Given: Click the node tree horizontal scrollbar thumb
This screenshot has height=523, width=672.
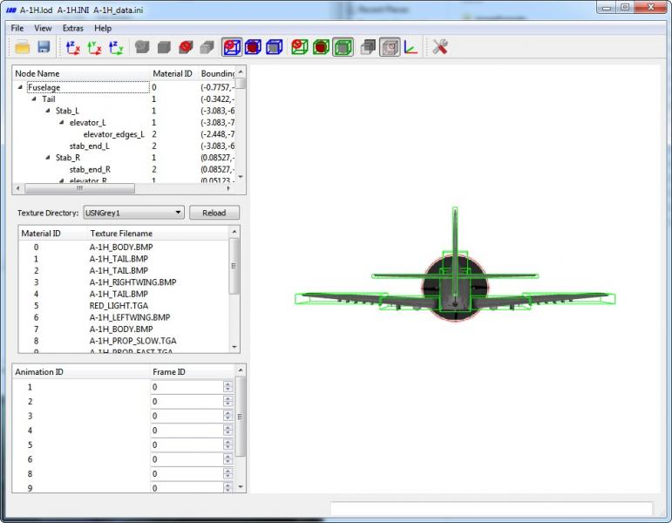Looking at the screenshot, I should point(79,188).
